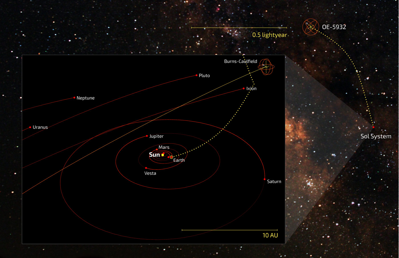Viewport: 399px width, 258px height.
Task: Click the OE-5932 station gyroscope icon
Action: coord(310,27)
